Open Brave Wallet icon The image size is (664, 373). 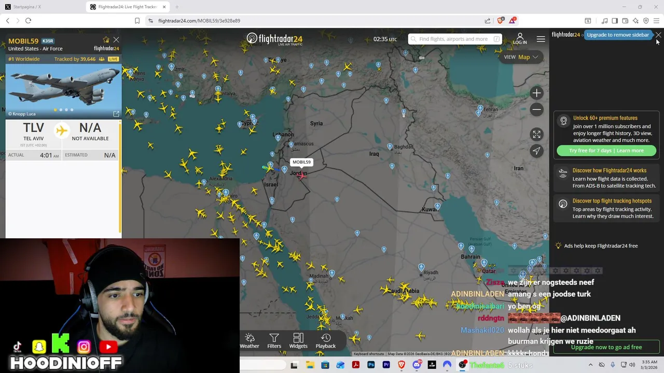[625, 21]
